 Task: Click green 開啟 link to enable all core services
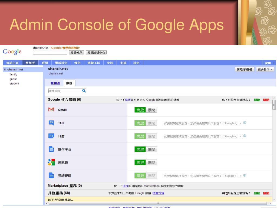pos(257,100)
